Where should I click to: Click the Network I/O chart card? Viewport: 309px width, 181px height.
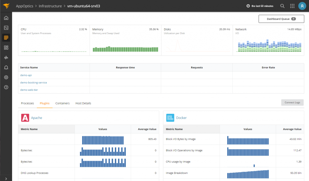coord(268,40)
